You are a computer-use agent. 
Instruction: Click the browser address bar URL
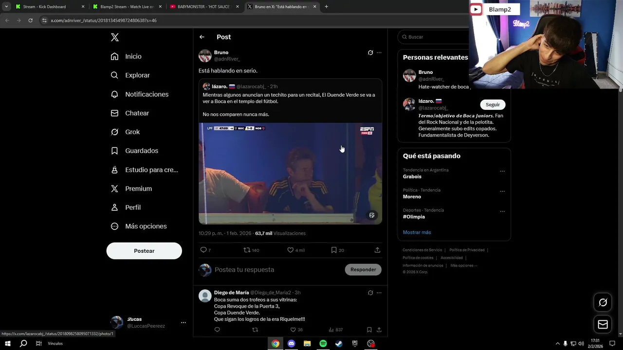pyautogui.click(x=104, y=20)
